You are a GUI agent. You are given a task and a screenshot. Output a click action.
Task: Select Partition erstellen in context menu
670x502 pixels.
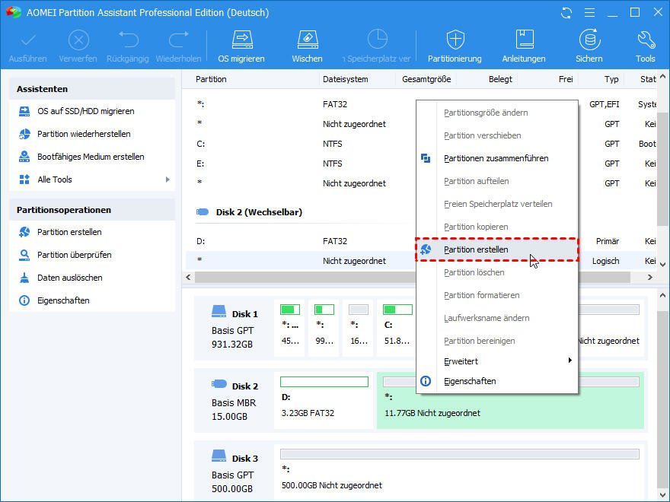497,249
